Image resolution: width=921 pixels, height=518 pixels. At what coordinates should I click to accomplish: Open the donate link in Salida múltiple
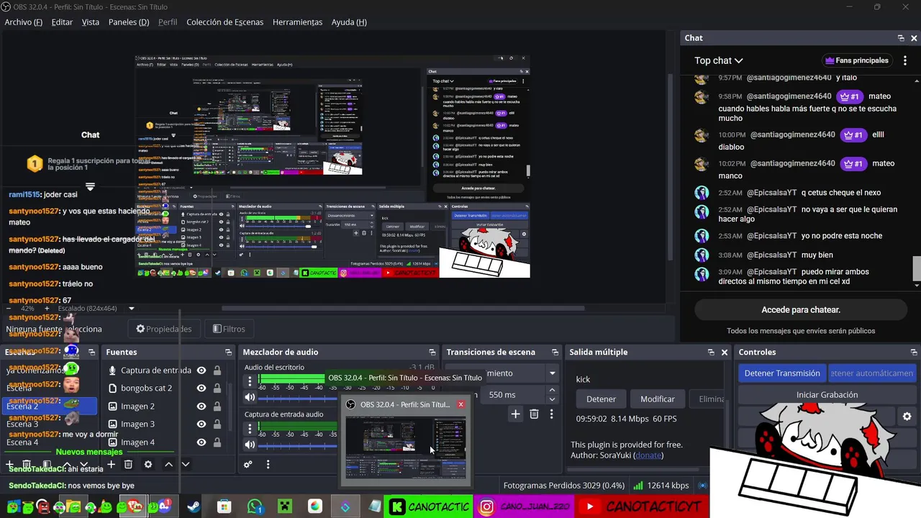tap(648, 455)
